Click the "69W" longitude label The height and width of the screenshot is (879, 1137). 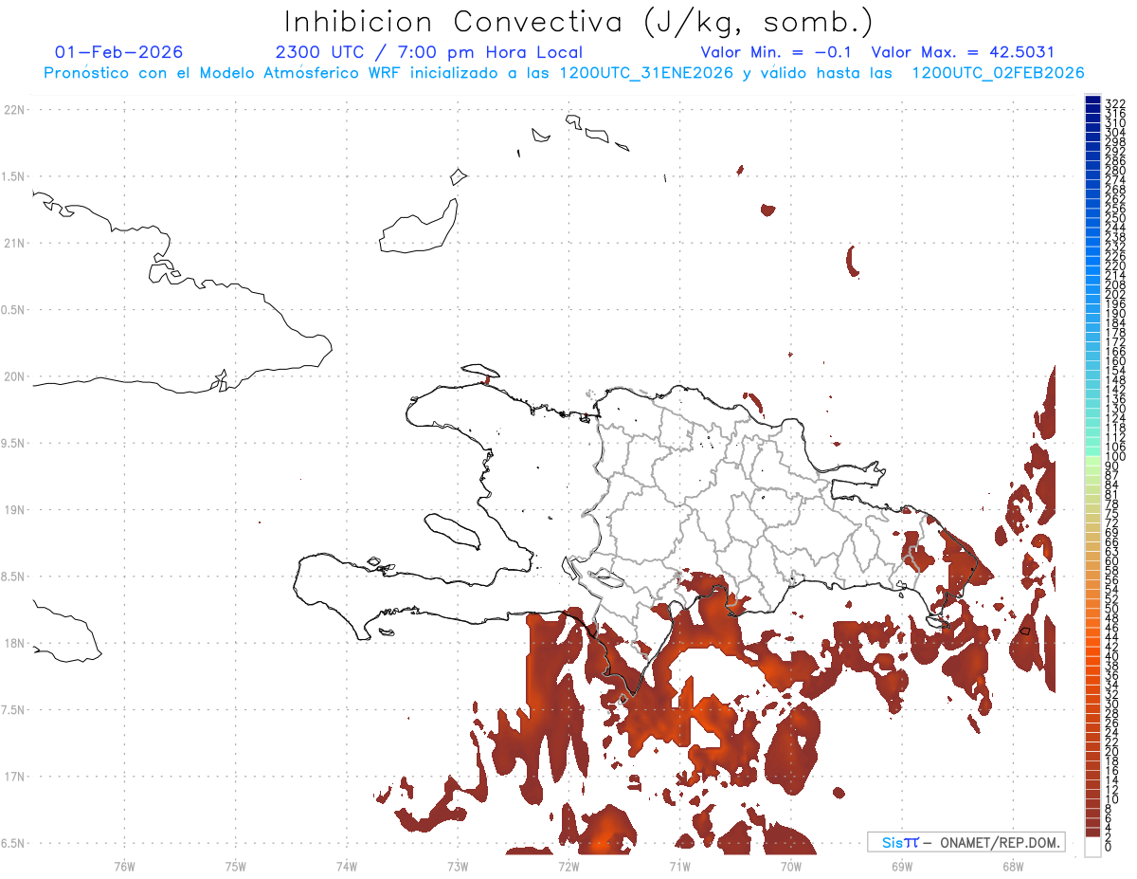tap(901, 866)
